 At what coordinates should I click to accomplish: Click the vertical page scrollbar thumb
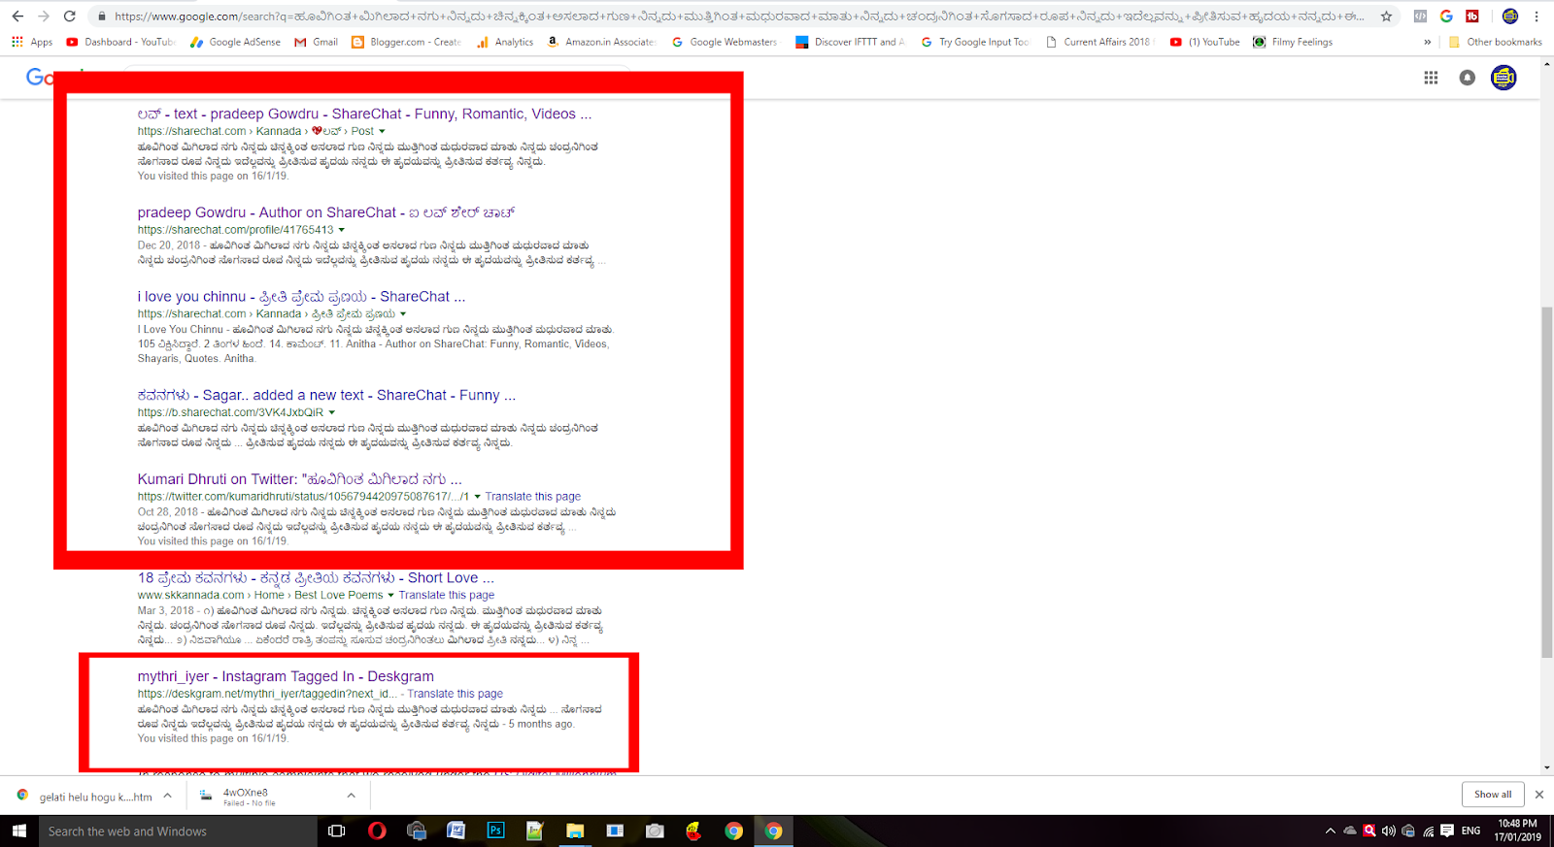point(1547,482)
